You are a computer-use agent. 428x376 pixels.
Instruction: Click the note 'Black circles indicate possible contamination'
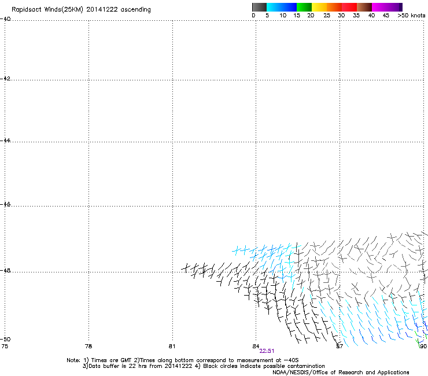264,366
